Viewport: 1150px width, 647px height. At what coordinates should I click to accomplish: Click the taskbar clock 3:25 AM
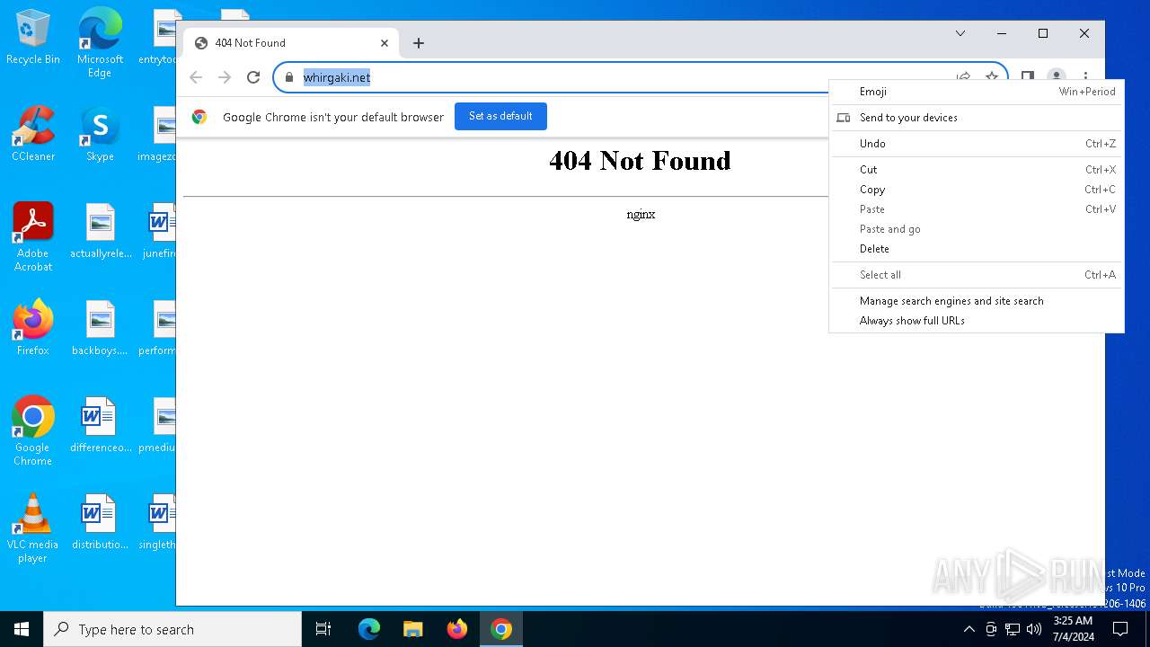coord(1073,629)
